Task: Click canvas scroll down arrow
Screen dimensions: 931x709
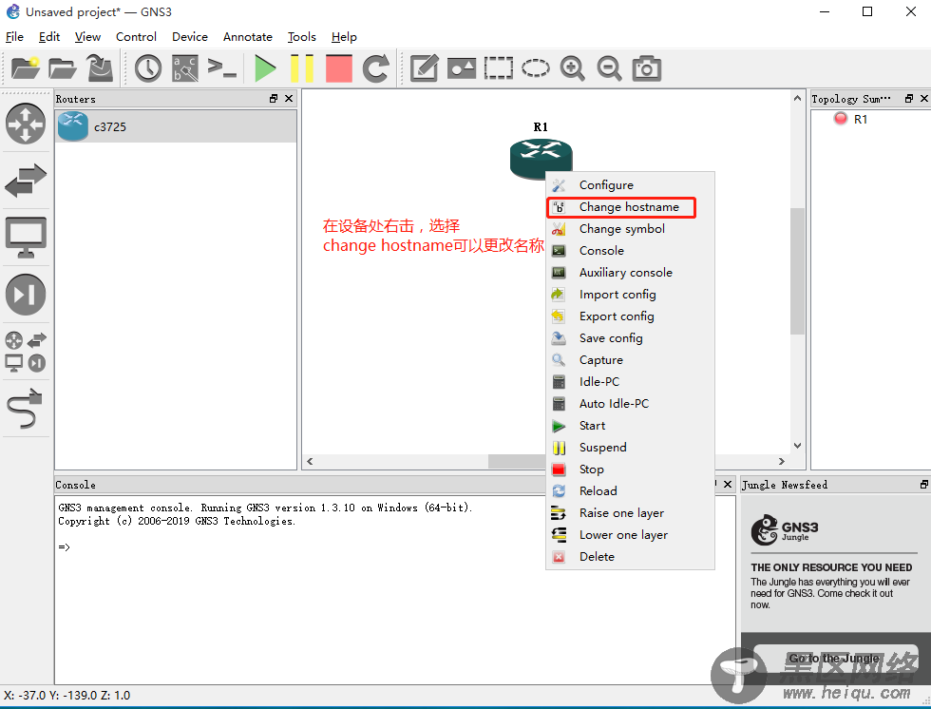Action: point(797,446)
